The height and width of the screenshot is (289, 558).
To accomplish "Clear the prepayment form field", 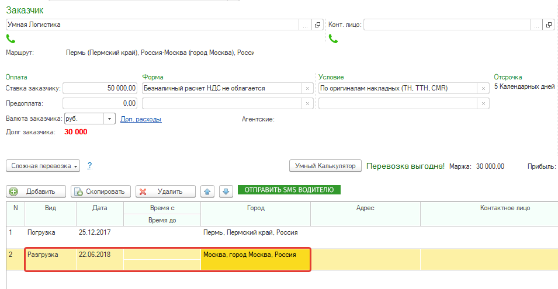I will click(x=307, y=104).
